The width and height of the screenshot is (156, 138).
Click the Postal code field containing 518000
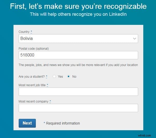click(78, 55)
